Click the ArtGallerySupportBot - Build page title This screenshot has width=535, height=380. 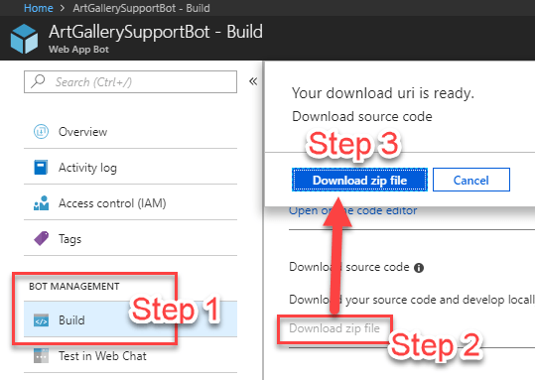(156, 32)
